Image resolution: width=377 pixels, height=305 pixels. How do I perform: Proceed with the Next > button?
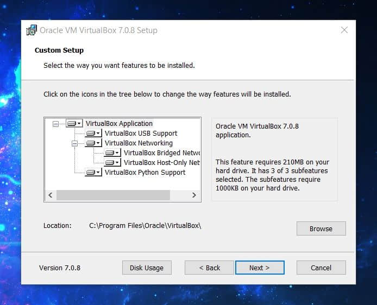259,268
